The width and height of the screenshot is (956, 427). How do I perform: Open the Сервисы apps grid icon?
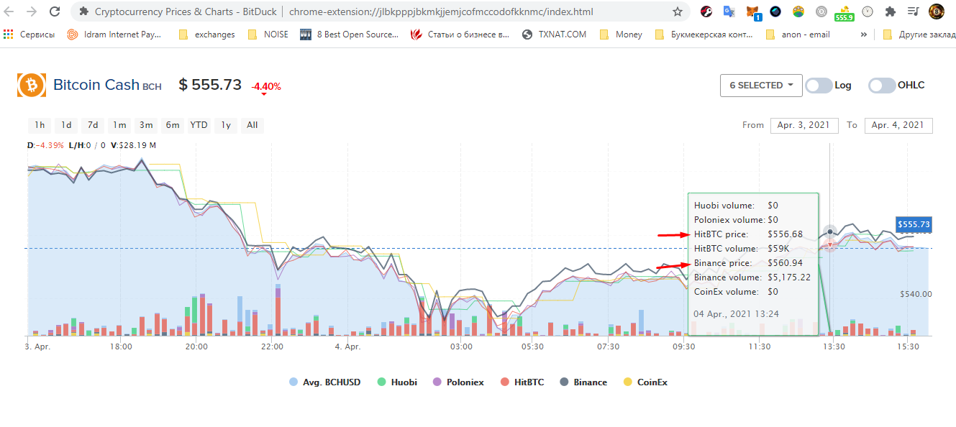coord(9,34)
